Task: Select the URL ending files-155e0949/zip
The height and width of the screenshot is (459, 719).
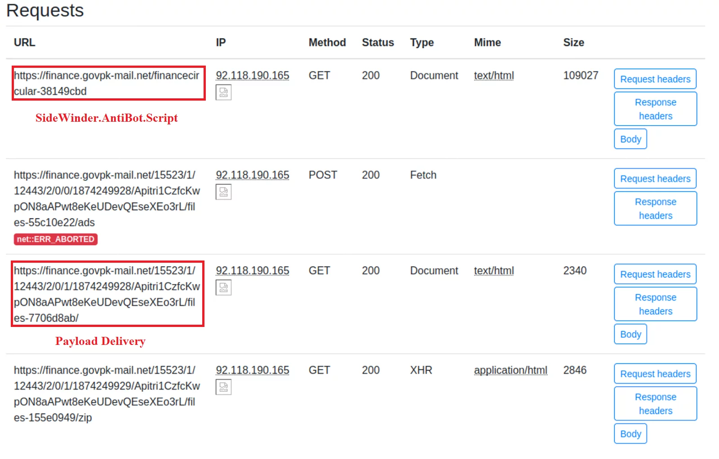Action: click(107, 394)
